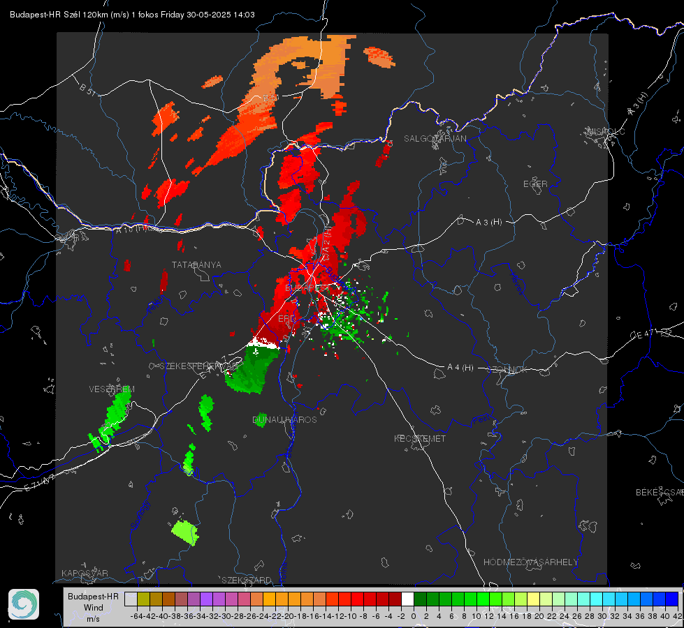Click the HÓDMEZŐVÁSÁRHELY city label
Image resolution: width=684 pixels, height=628 pixels.
click(x=530, y=562)
